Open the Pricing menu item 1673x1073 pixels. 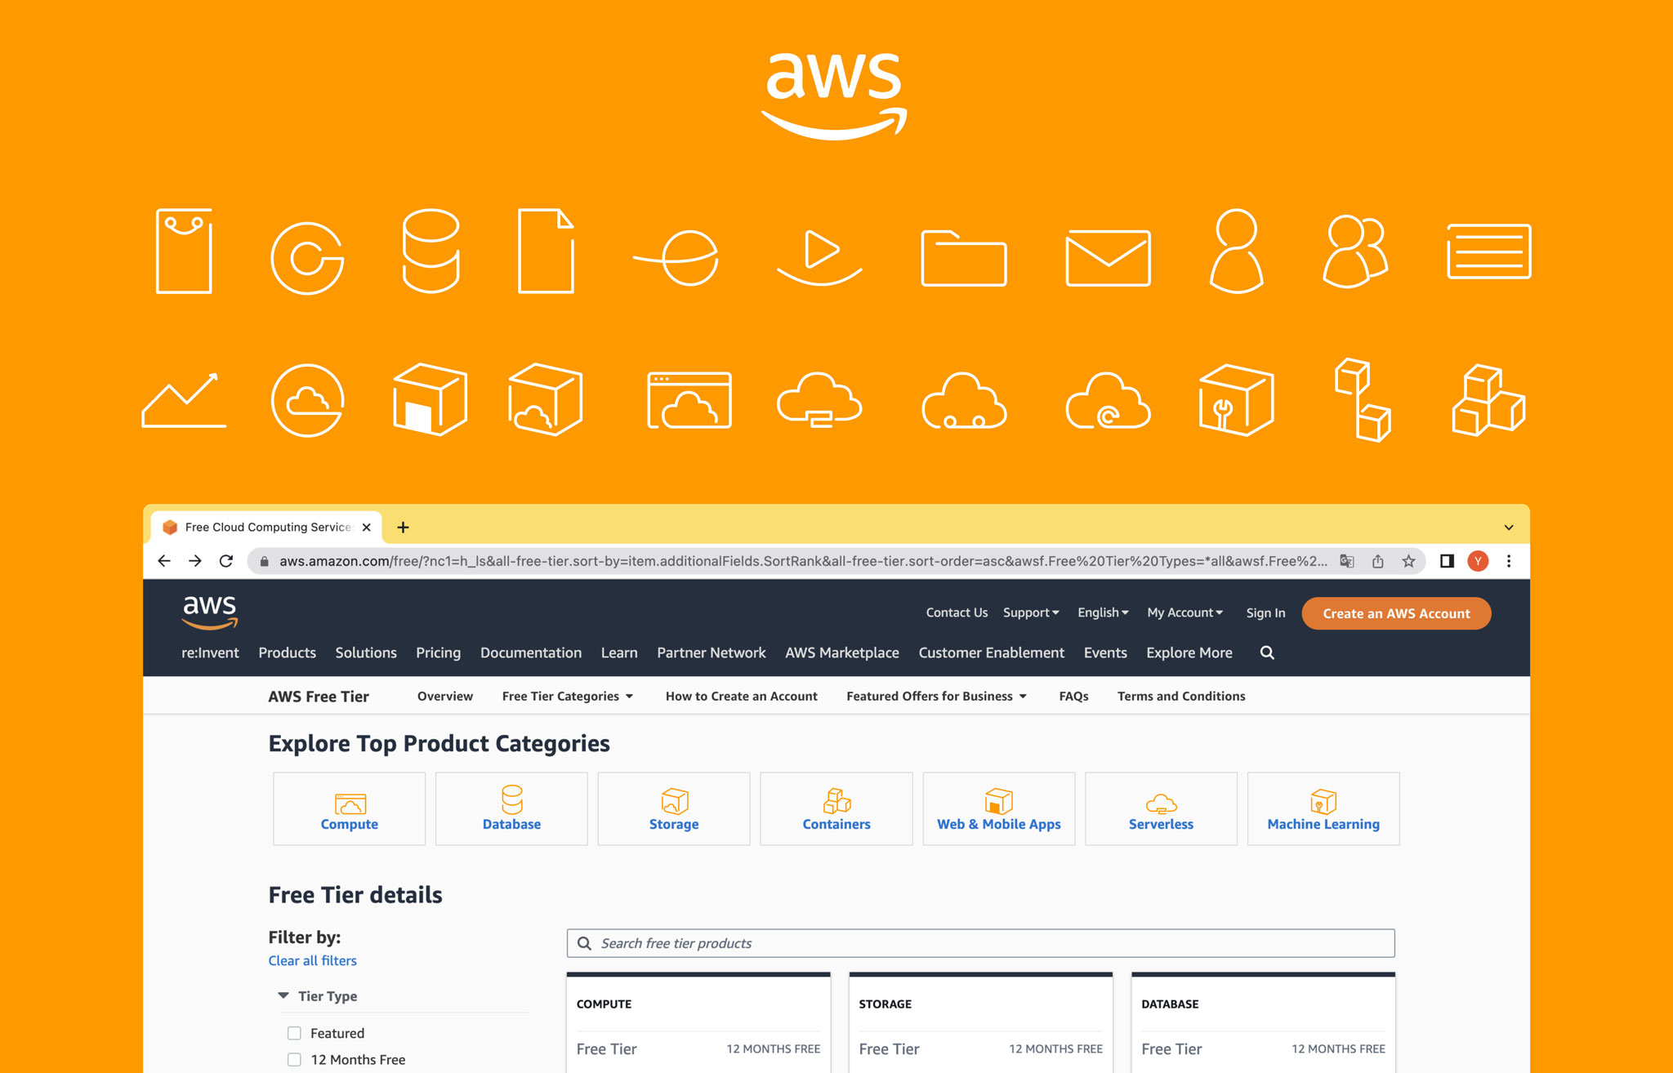[438, 652]
